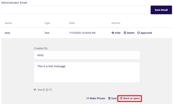Select the testy entry name in row
This screenshot has height=104, width=173.
(7, 33)
